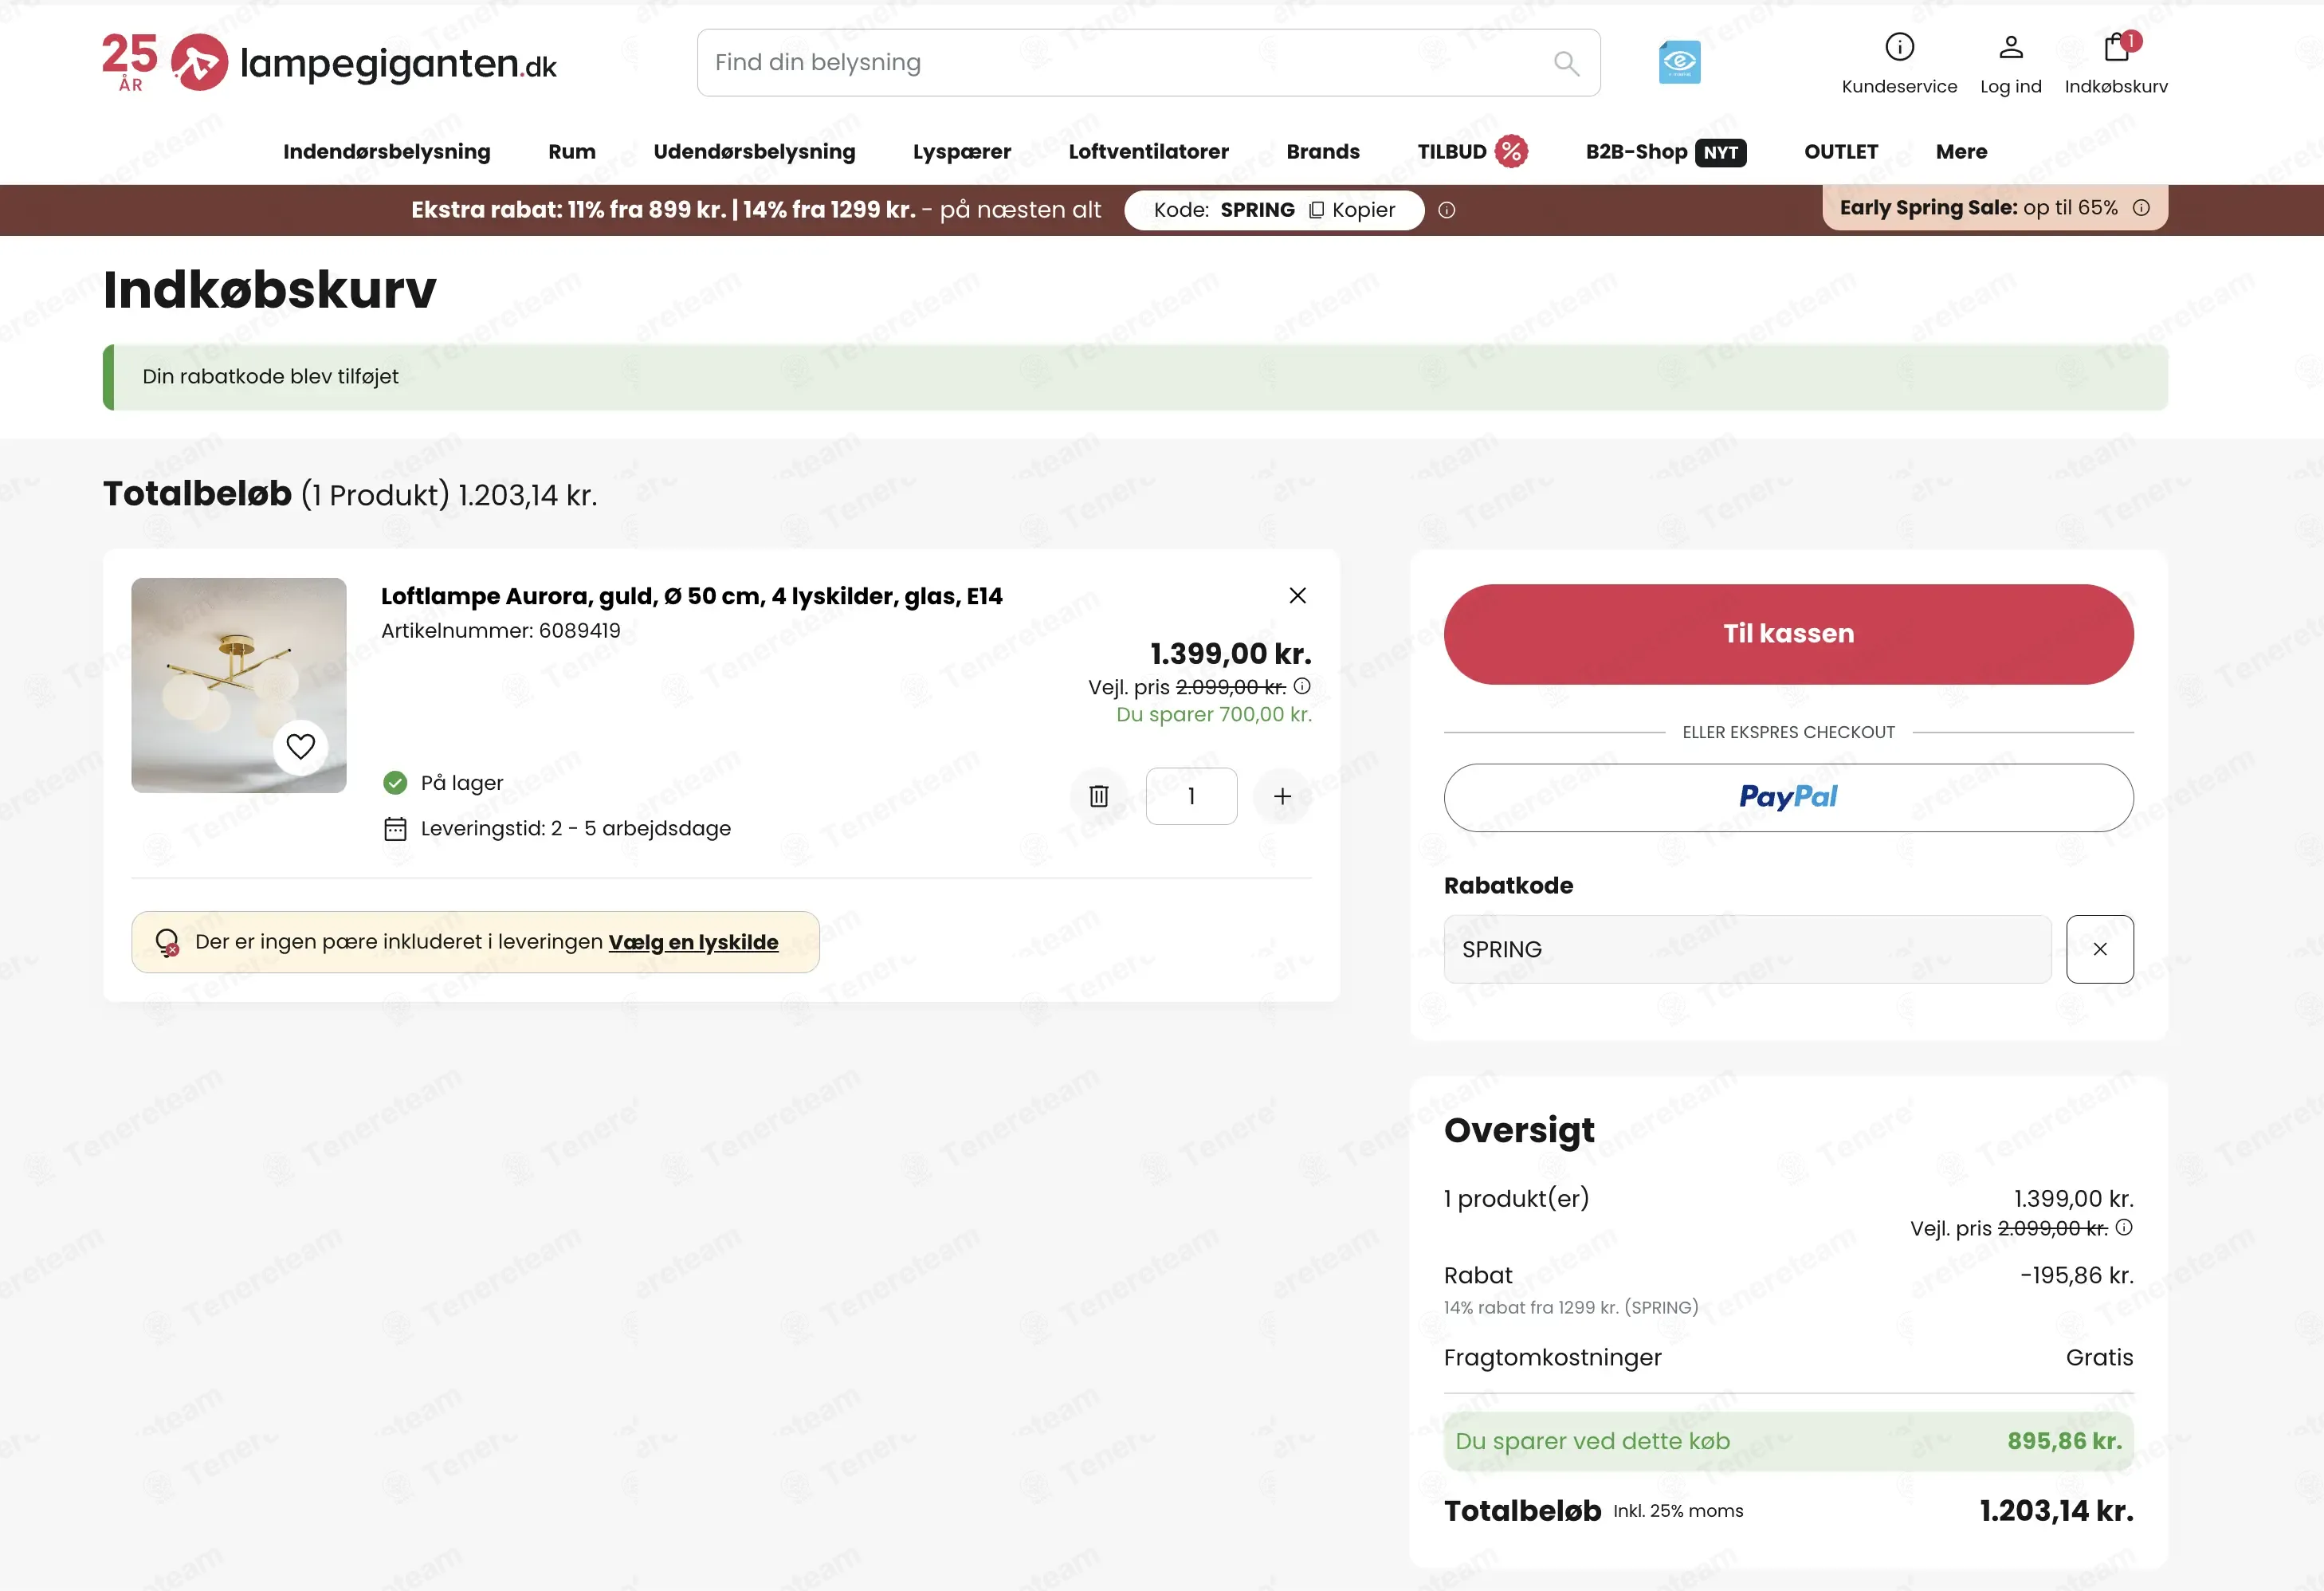Remove product with the X icon

click(x=1297, y=596)
